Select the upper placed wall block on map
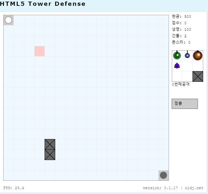 50,144
